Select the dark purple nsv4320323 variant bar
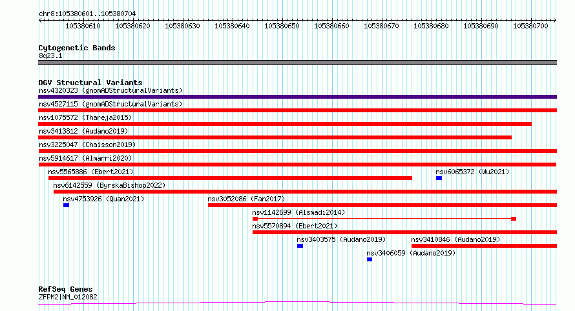The width and height of the screenshot is (575, 311). [297, 97]
